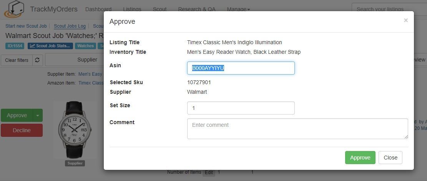Screen dimensions: 427x181
Task: Click the Asin input field
Action: click(241, 68)
